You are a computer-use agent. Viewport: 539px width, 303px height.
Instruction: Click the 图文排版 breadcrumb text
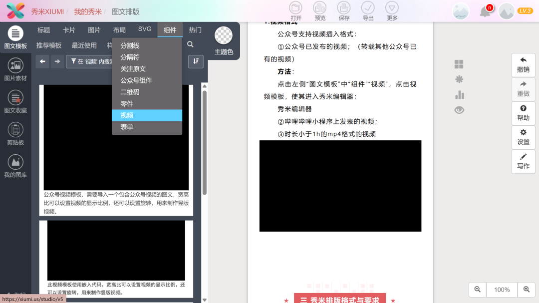(125, 11)
